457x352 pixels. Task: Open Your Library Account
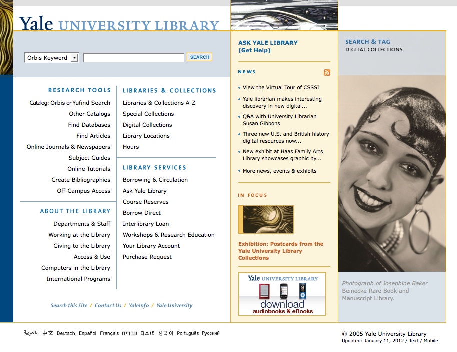point(151,246)
